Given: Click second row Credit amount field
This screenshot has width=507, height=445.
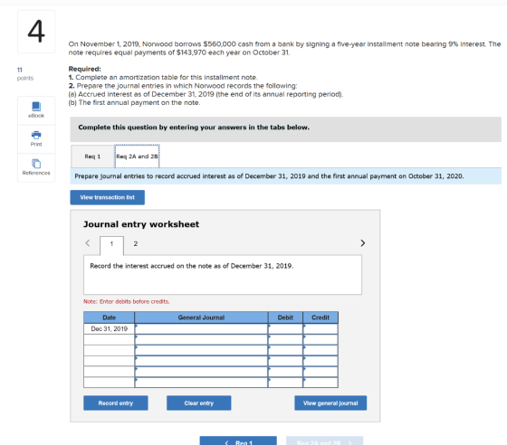Looking at the screenshot, I should [x=320, y=339].
